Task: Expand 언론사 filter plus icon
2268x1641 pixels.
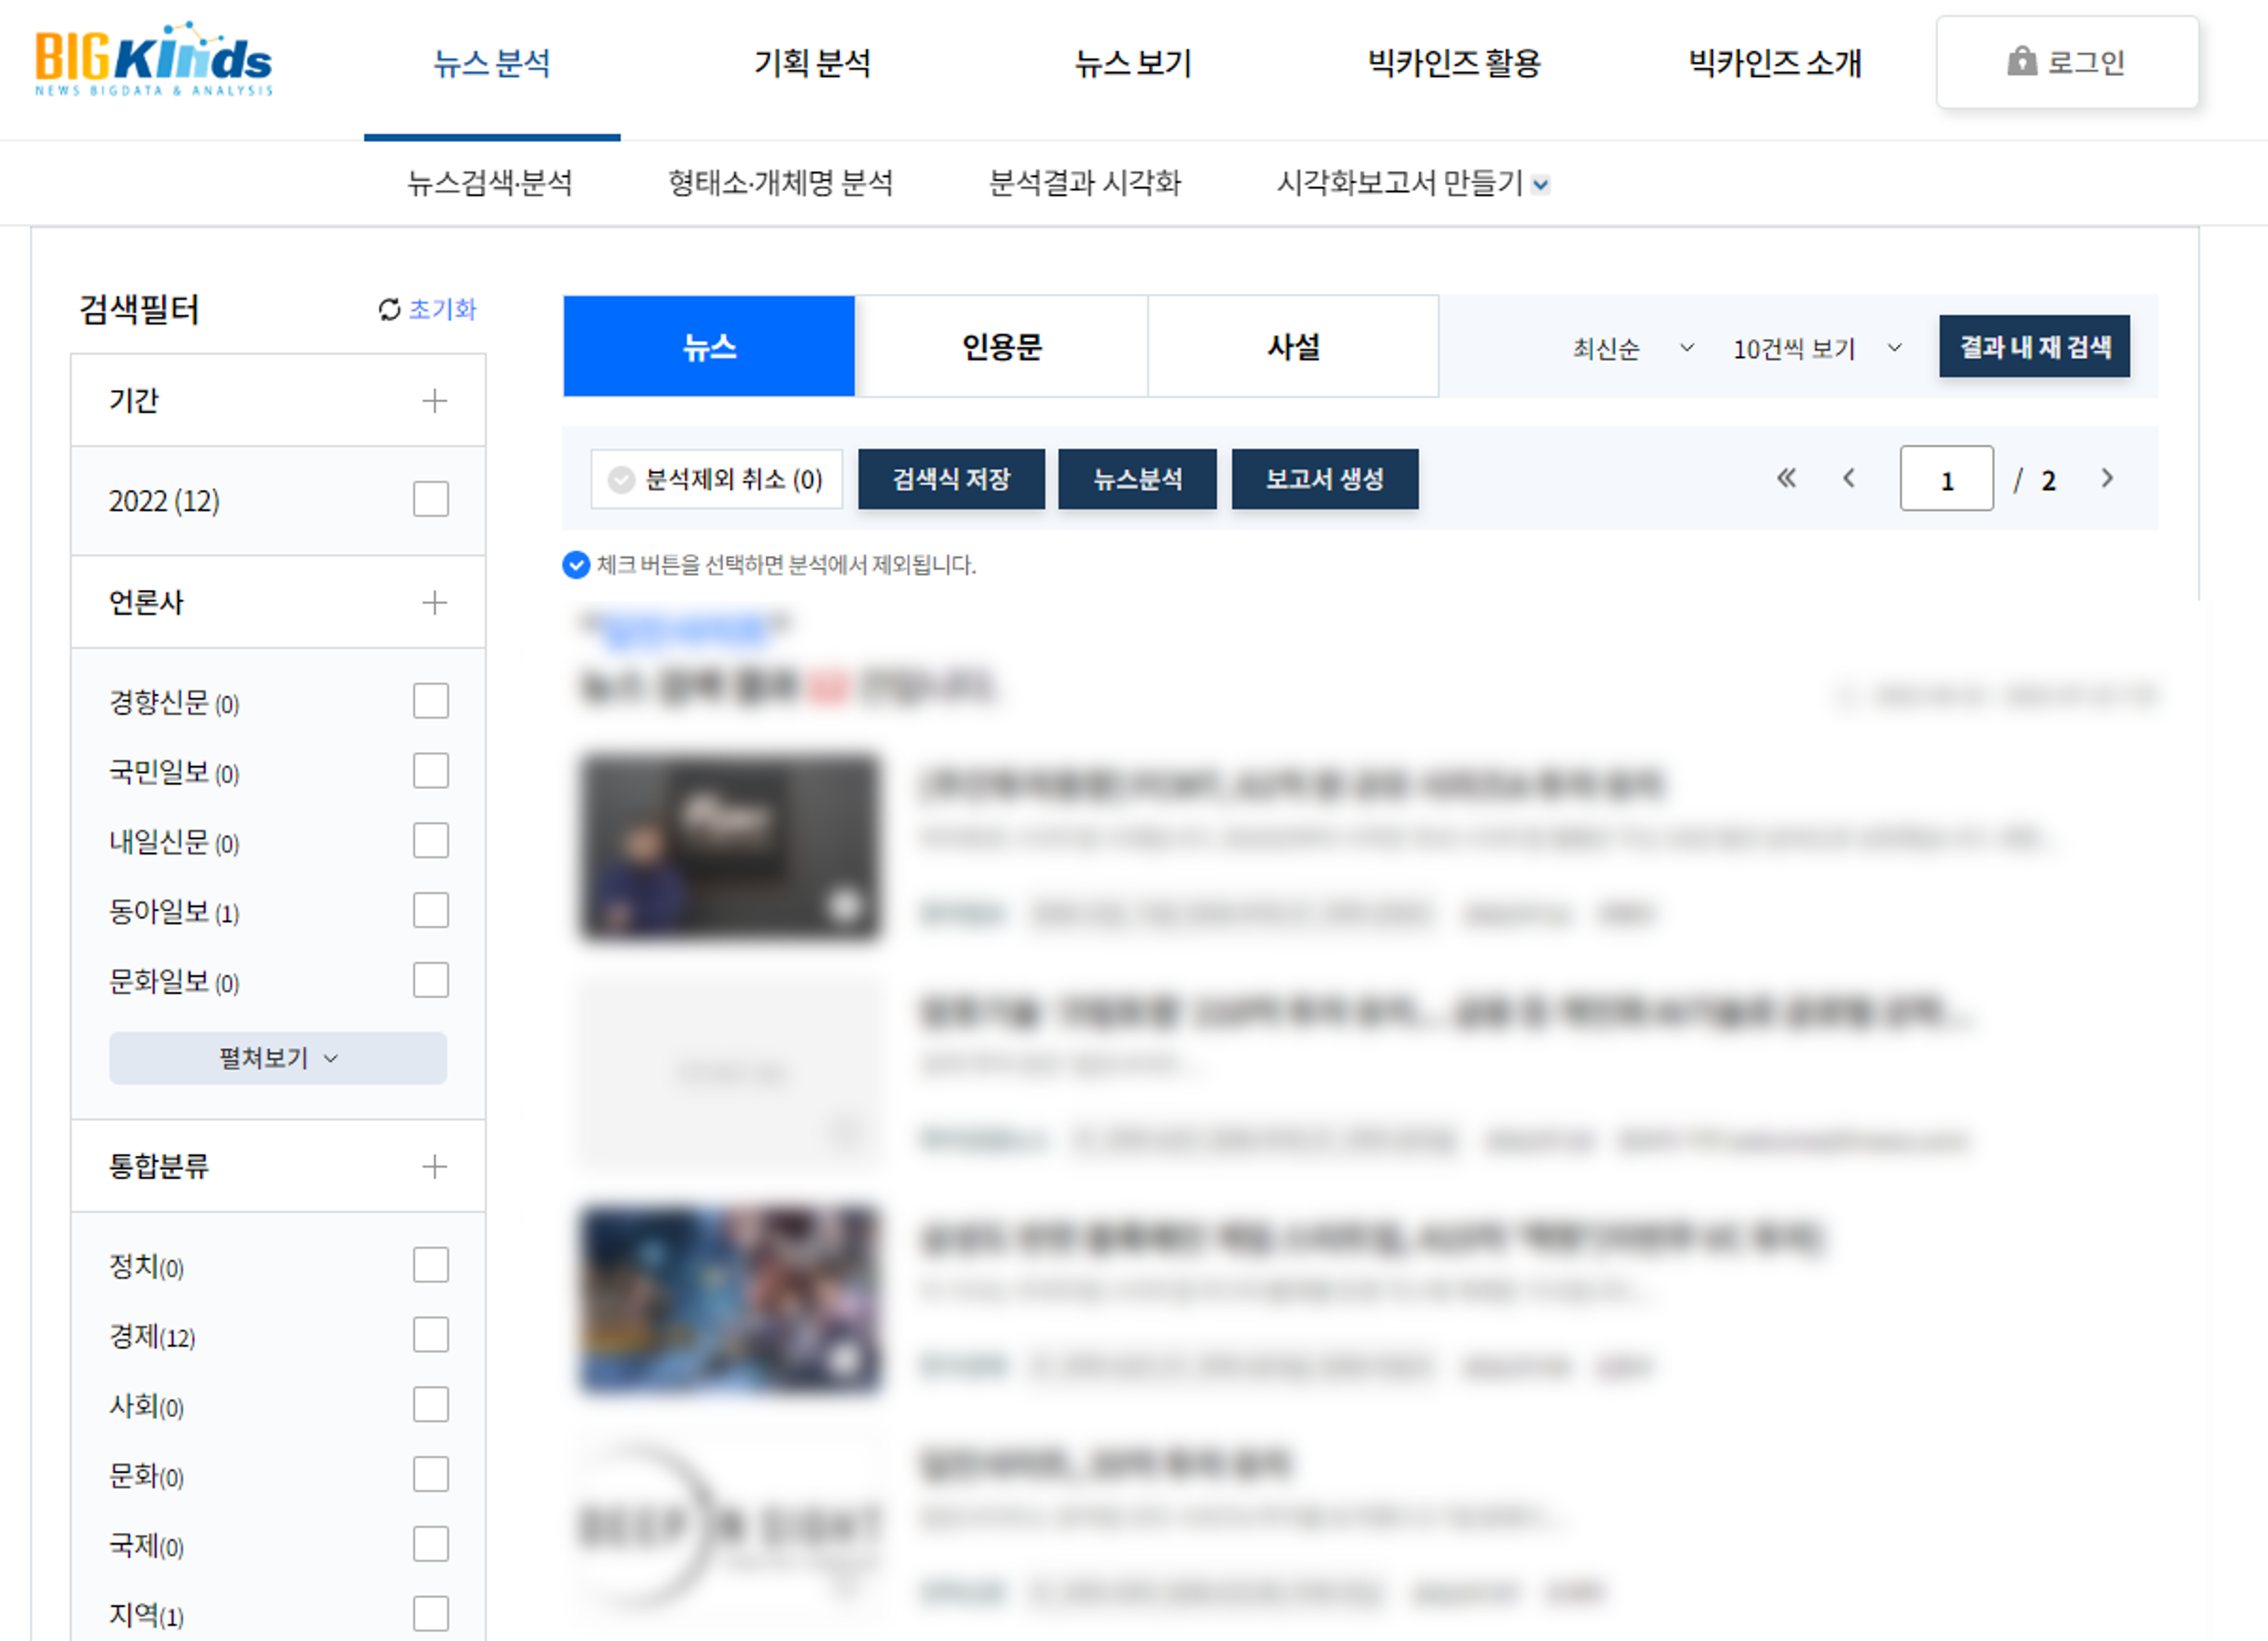Action: [434, 603]
